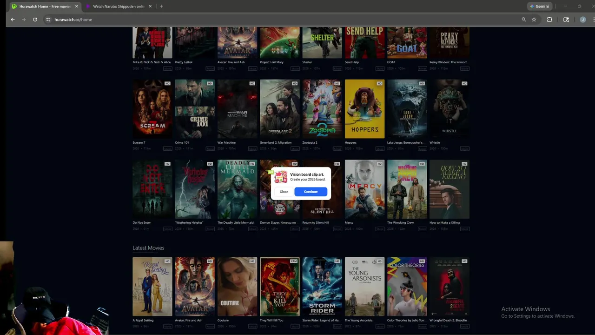This screenshot has width=595, height=335.
Task: Click the Peaky Blinders title link
Action: coord(448,62)
